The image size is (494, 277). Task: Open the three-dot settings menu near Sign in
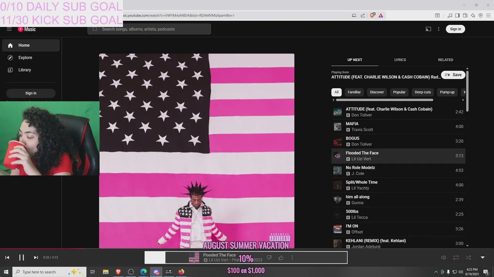coord(438,29)
